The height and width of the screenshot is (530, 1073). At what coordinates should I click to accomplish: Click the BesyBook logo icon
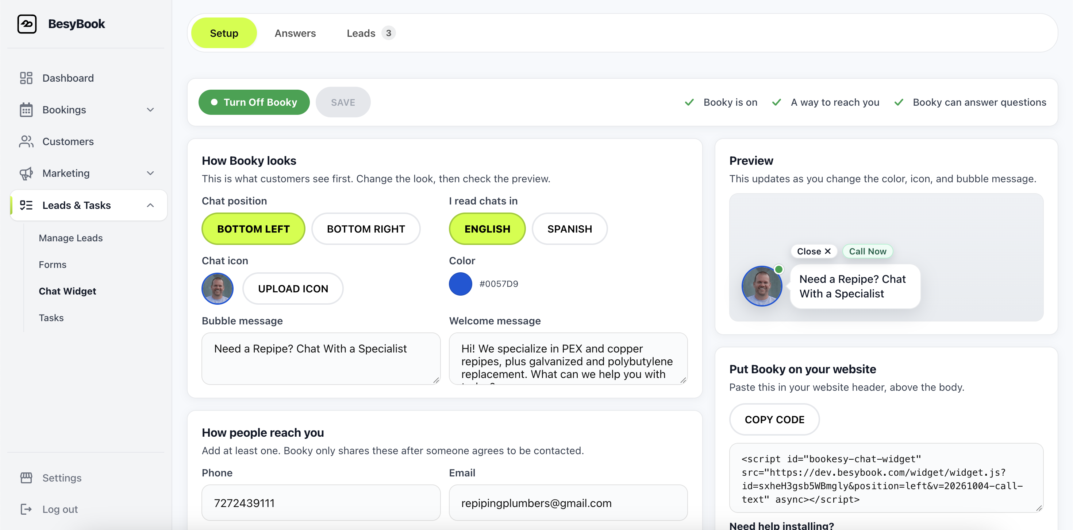pyautogui.click(x=27, y=24)
